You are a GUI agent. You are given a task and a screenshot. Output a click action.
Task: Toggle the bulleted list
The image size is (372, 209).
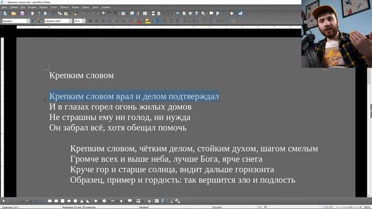[x=185, y=21]
